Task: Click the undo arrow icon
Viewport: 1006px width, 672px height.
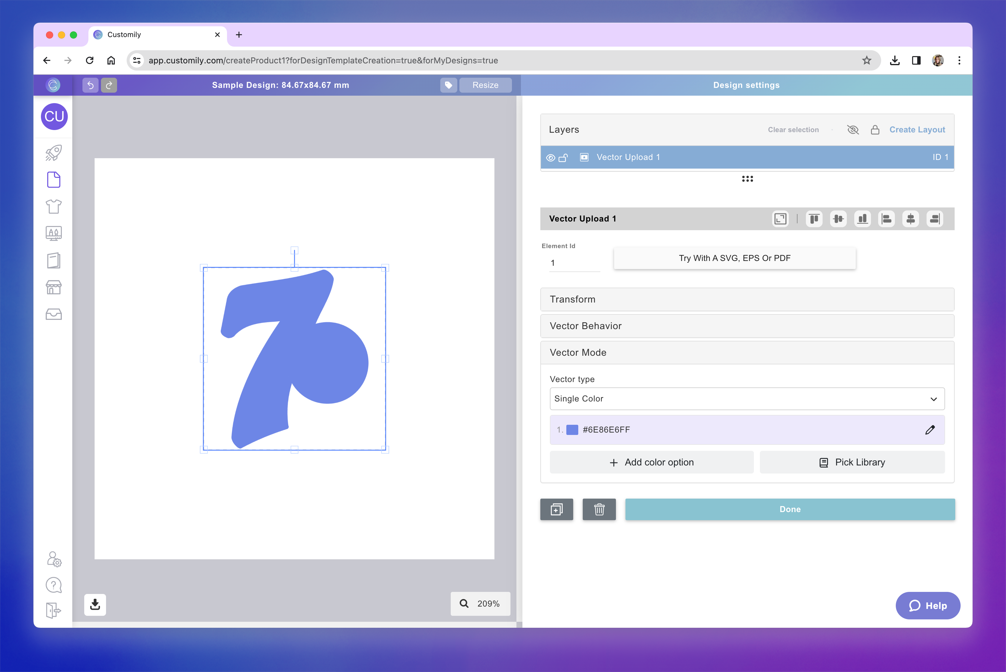Action: coord(91,85)
